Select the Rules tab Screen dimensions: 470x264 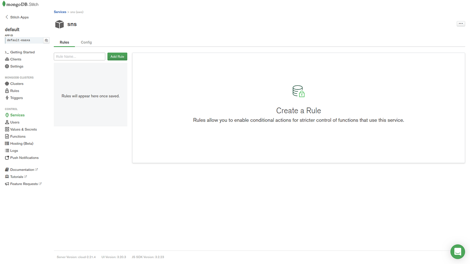click(x=64, y=42)
